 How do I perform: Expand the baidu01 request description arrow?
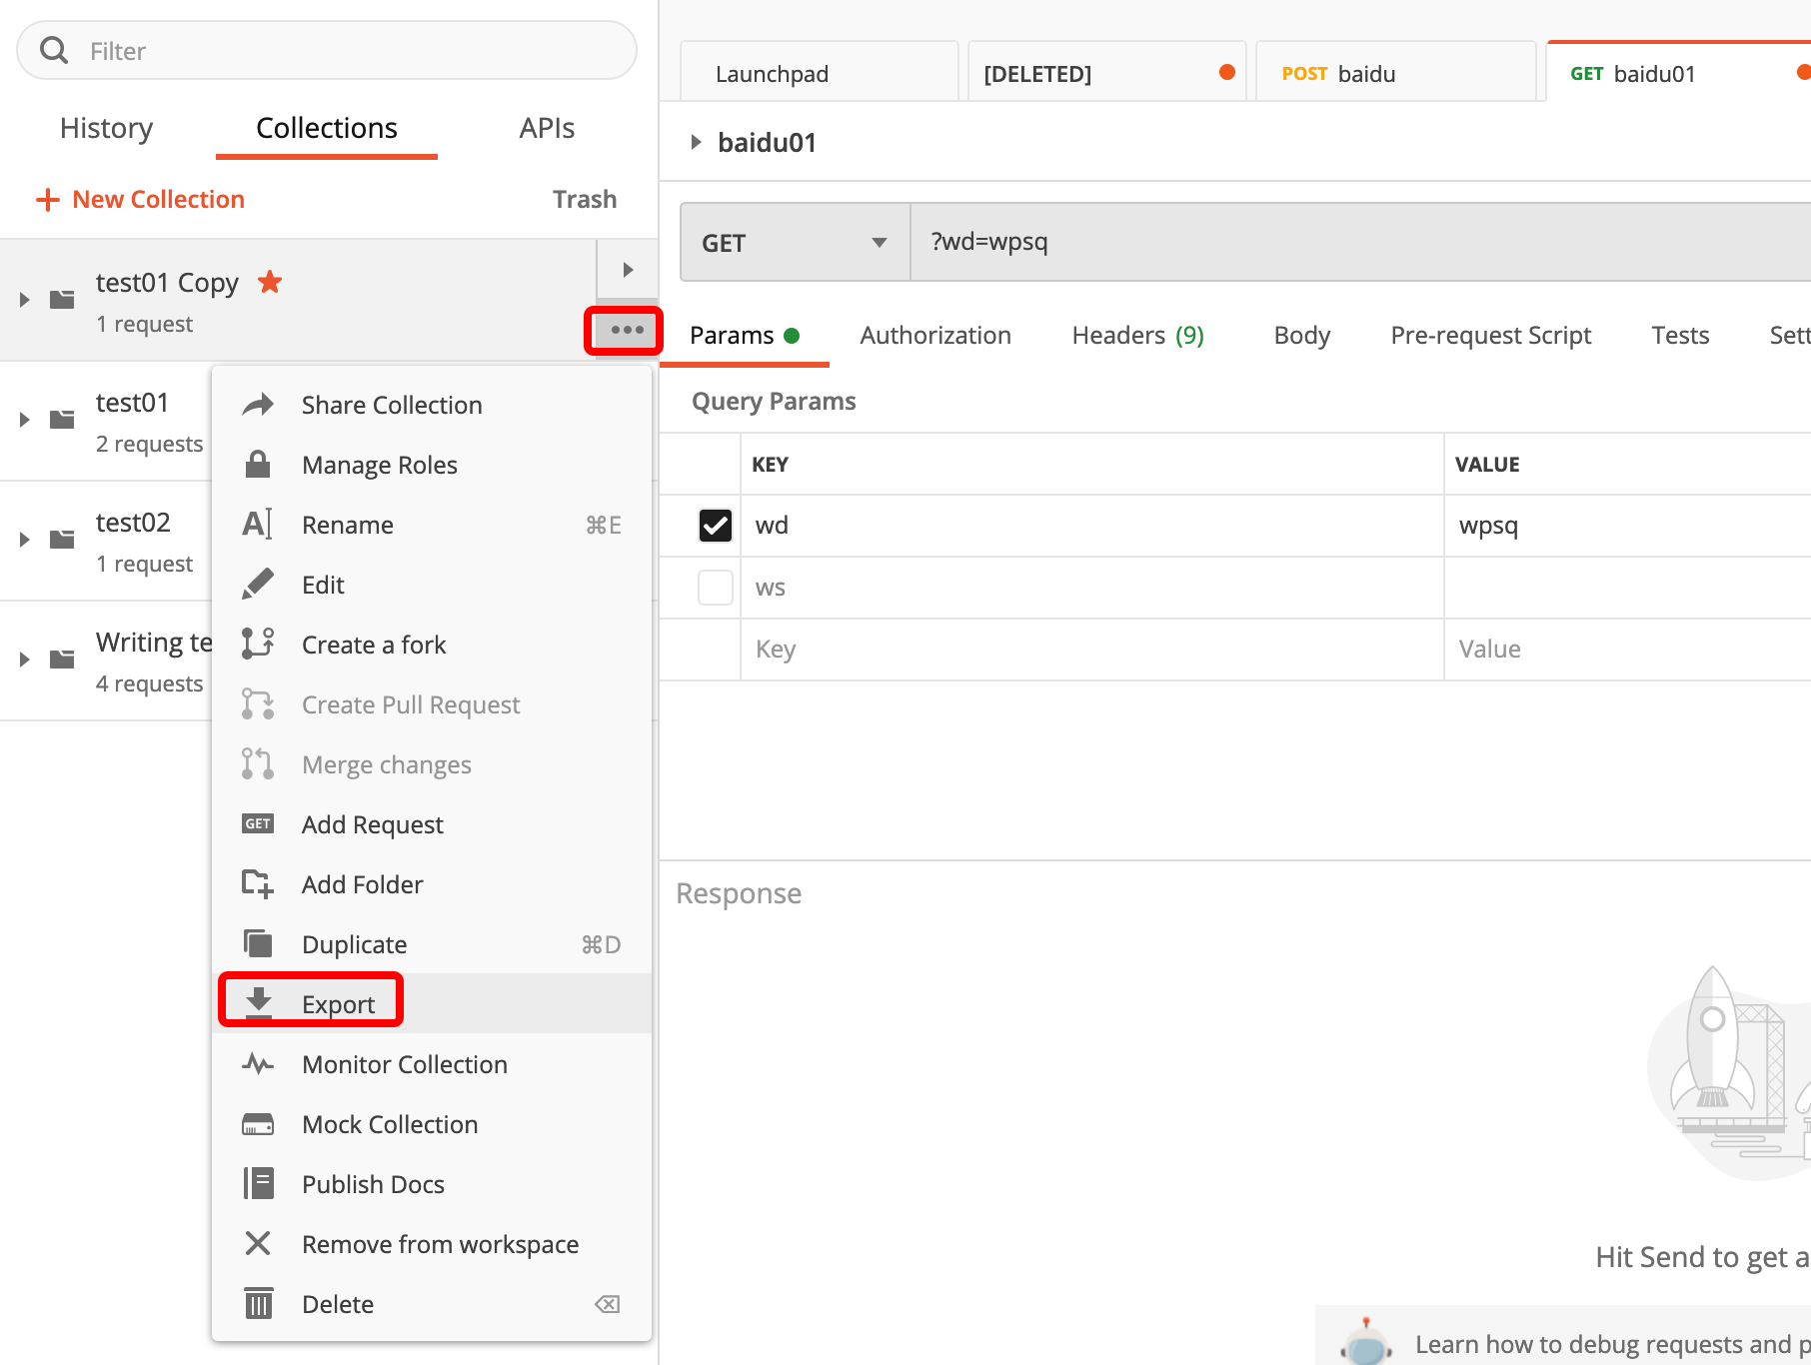[696, 142]
